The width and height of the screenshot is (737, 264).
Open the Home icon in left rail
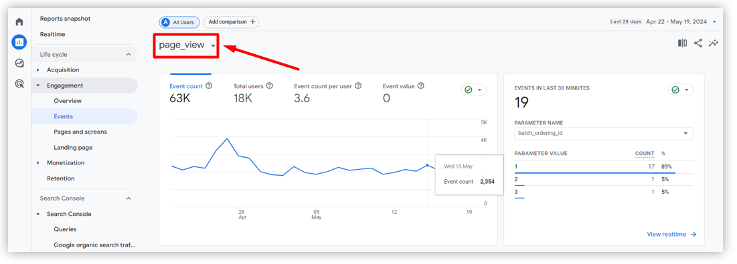click(x=19, y=21)
